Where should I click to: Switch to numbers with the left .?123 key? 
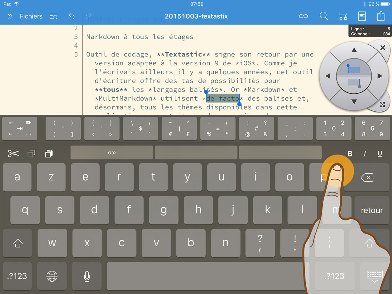pos(17,276)
